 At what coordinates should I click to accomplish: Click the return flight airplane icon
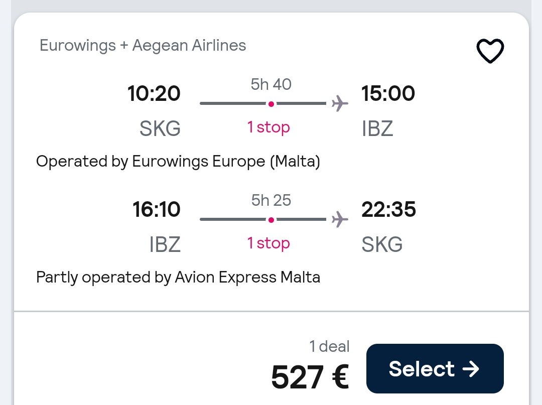pyautogui.click(x=340, y=219)
